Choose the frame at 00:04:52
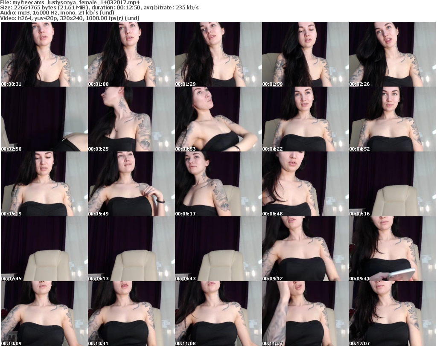 click(x=393, y=119)
